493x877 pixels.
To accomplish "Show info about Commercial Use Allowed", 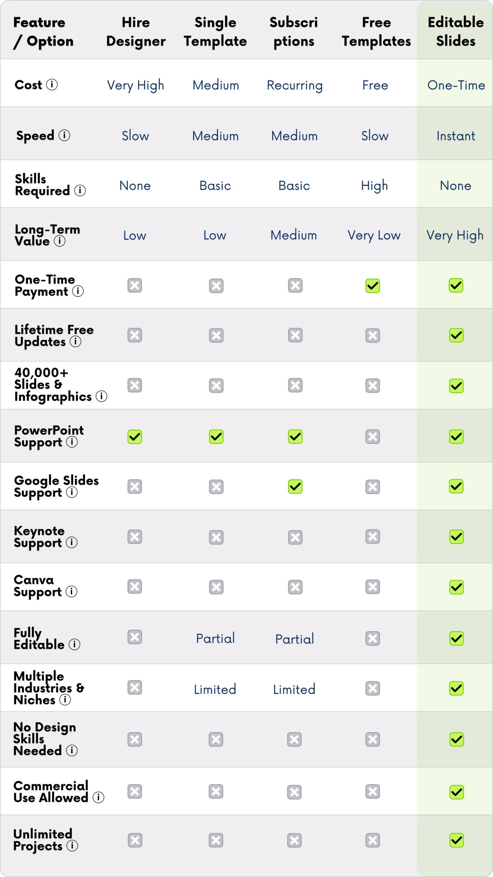I will pyautogui.click(x=99, y=797).
